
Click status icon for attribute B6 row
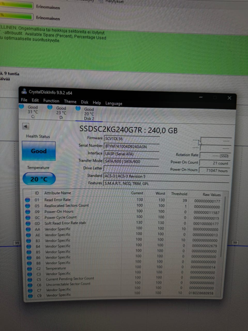pos(29,258)
